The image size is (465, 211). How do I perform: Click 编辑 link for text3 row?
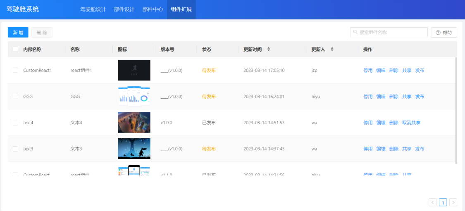point(381,149)
